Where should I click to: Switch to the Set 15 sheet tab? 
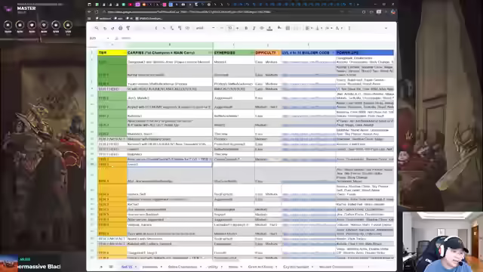click(127, 267)
